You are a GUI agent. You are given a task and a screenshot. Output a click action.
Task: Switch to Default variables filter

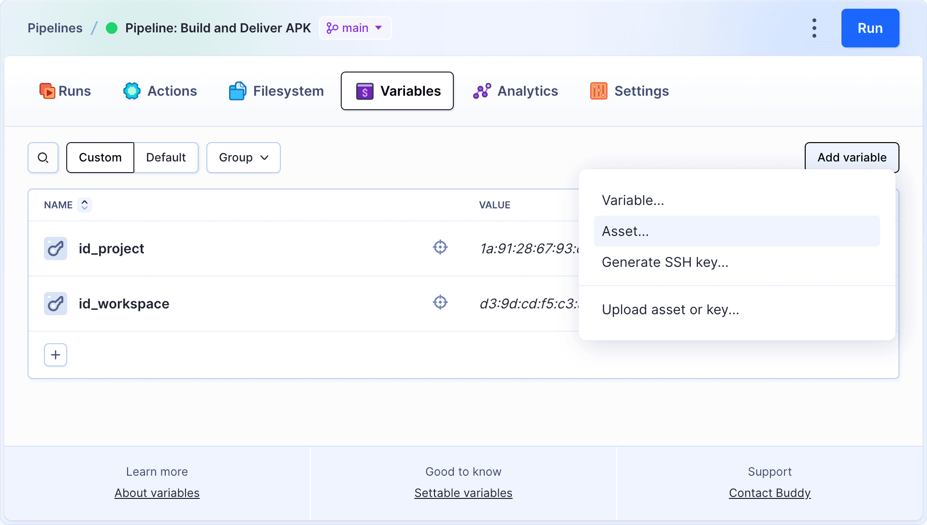coord(166,158)
